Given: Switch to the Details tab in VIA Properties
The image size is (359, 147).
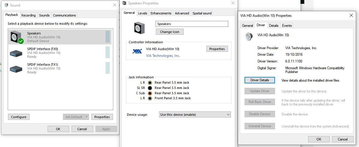Looking at the screenshot, I should (x=274, y=26).
